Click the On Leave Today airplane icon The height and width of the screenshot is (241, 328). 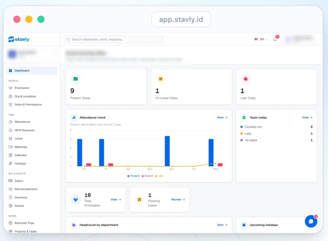160,79
